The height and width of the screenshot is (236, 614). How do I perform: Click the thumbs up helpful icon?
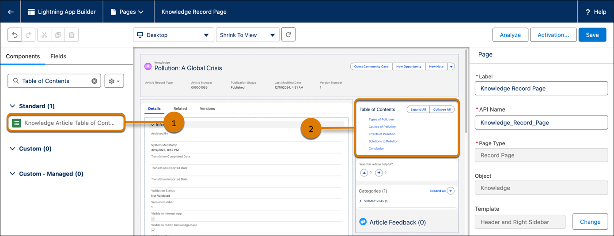click(x=364, y=172)
